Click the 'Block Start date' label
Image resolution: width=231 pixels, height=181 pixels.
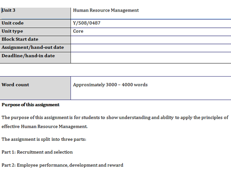coord(20,39)
